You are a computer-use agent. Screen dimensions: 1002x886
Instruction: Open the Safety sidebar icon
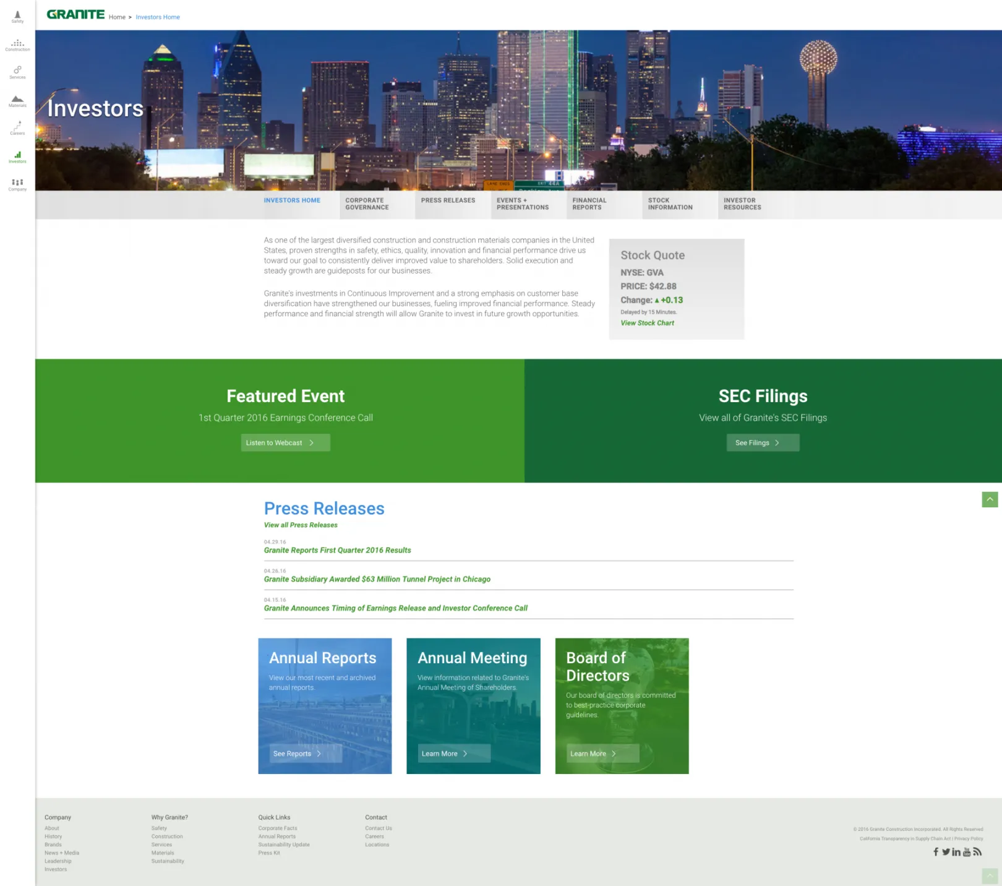click(17, 17)
